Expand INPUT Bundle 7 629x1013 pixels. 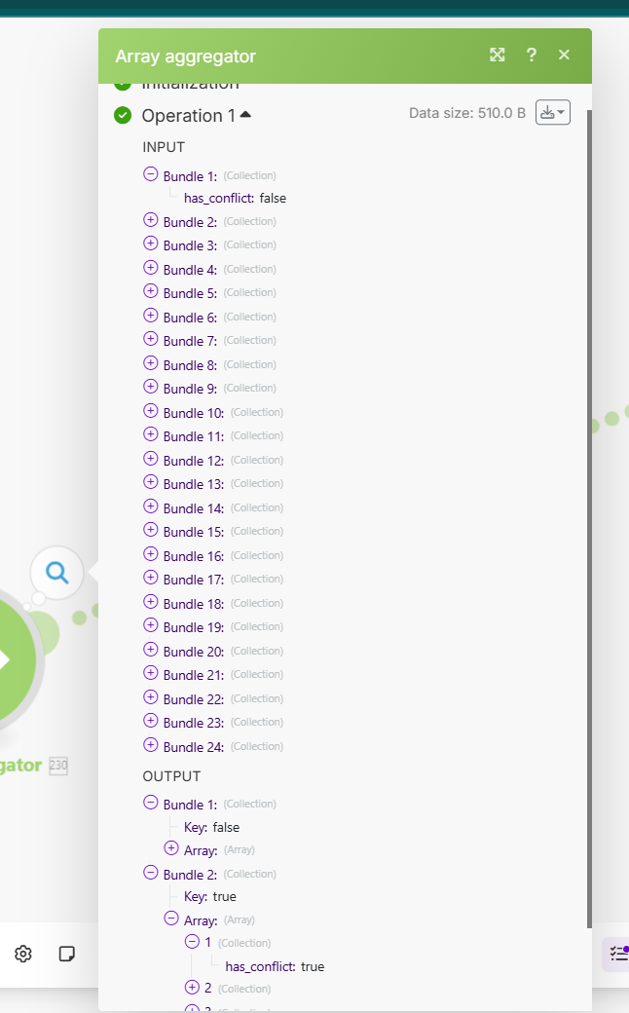(151, 339)
